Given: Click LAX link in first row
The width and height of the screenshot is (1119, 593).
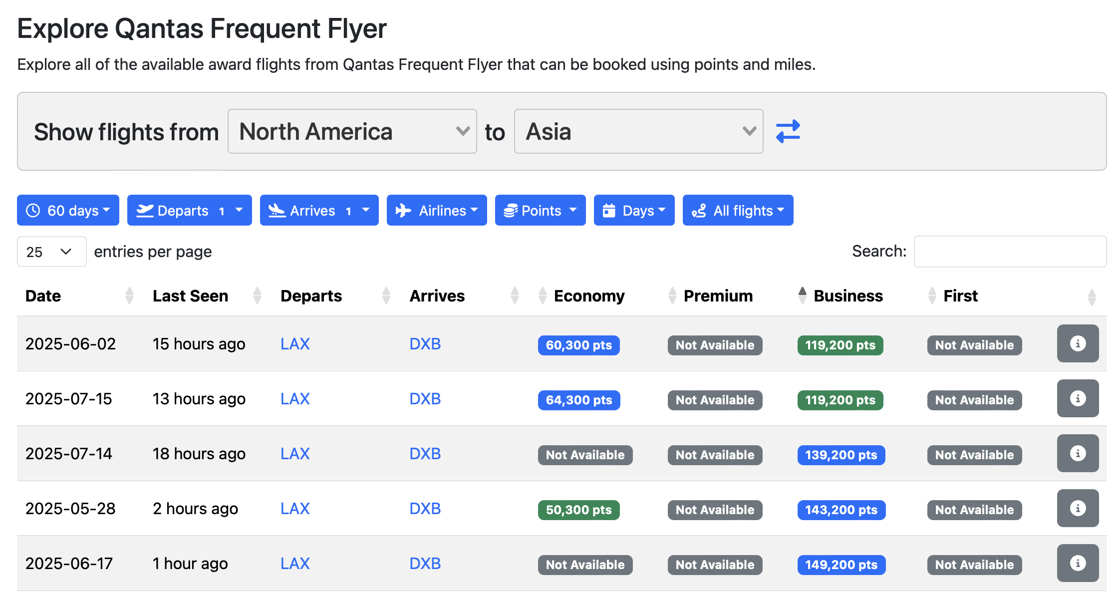Looking at the screenshot, I should click(295, 344).
